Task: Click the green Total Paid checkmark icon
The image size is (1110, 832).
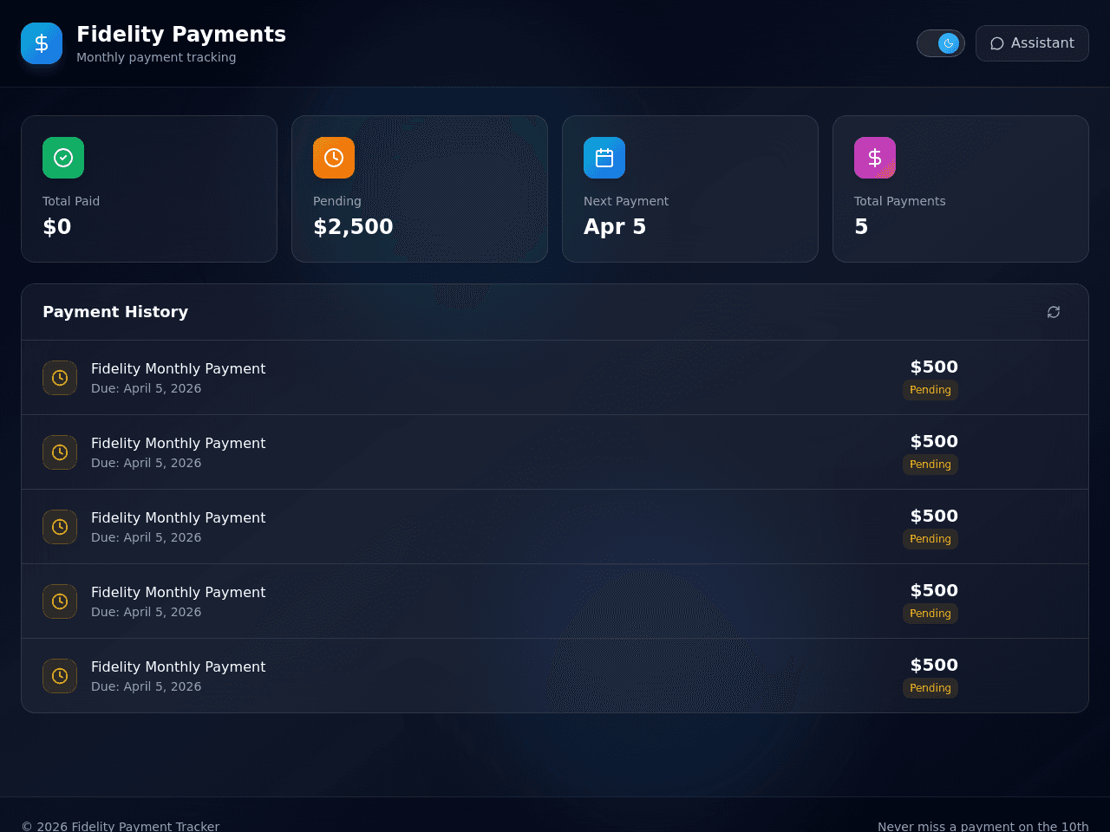Action: (63, 158)
